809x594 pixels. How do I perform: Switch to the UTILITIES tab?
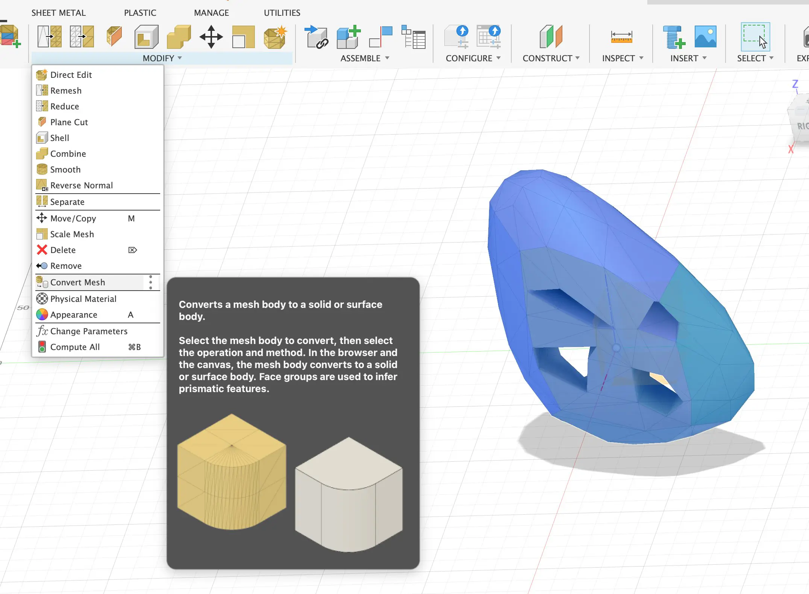282,12
